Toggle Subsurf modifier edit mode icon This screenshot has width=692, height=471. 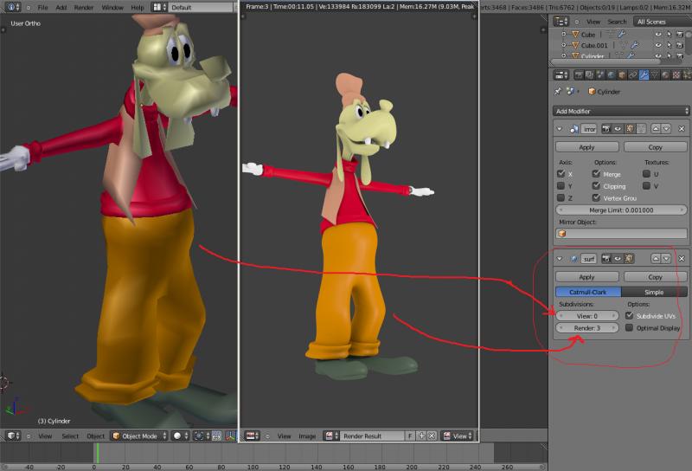point(629,259)
